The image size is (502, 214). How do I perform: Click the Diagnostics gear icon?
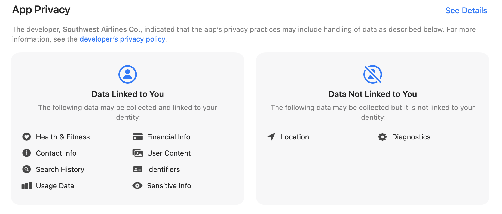pos(382,137)
